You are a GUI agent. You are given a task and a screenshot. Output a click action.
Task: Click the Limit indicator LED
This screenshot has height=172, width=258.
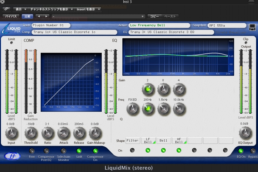coord(11,42)
